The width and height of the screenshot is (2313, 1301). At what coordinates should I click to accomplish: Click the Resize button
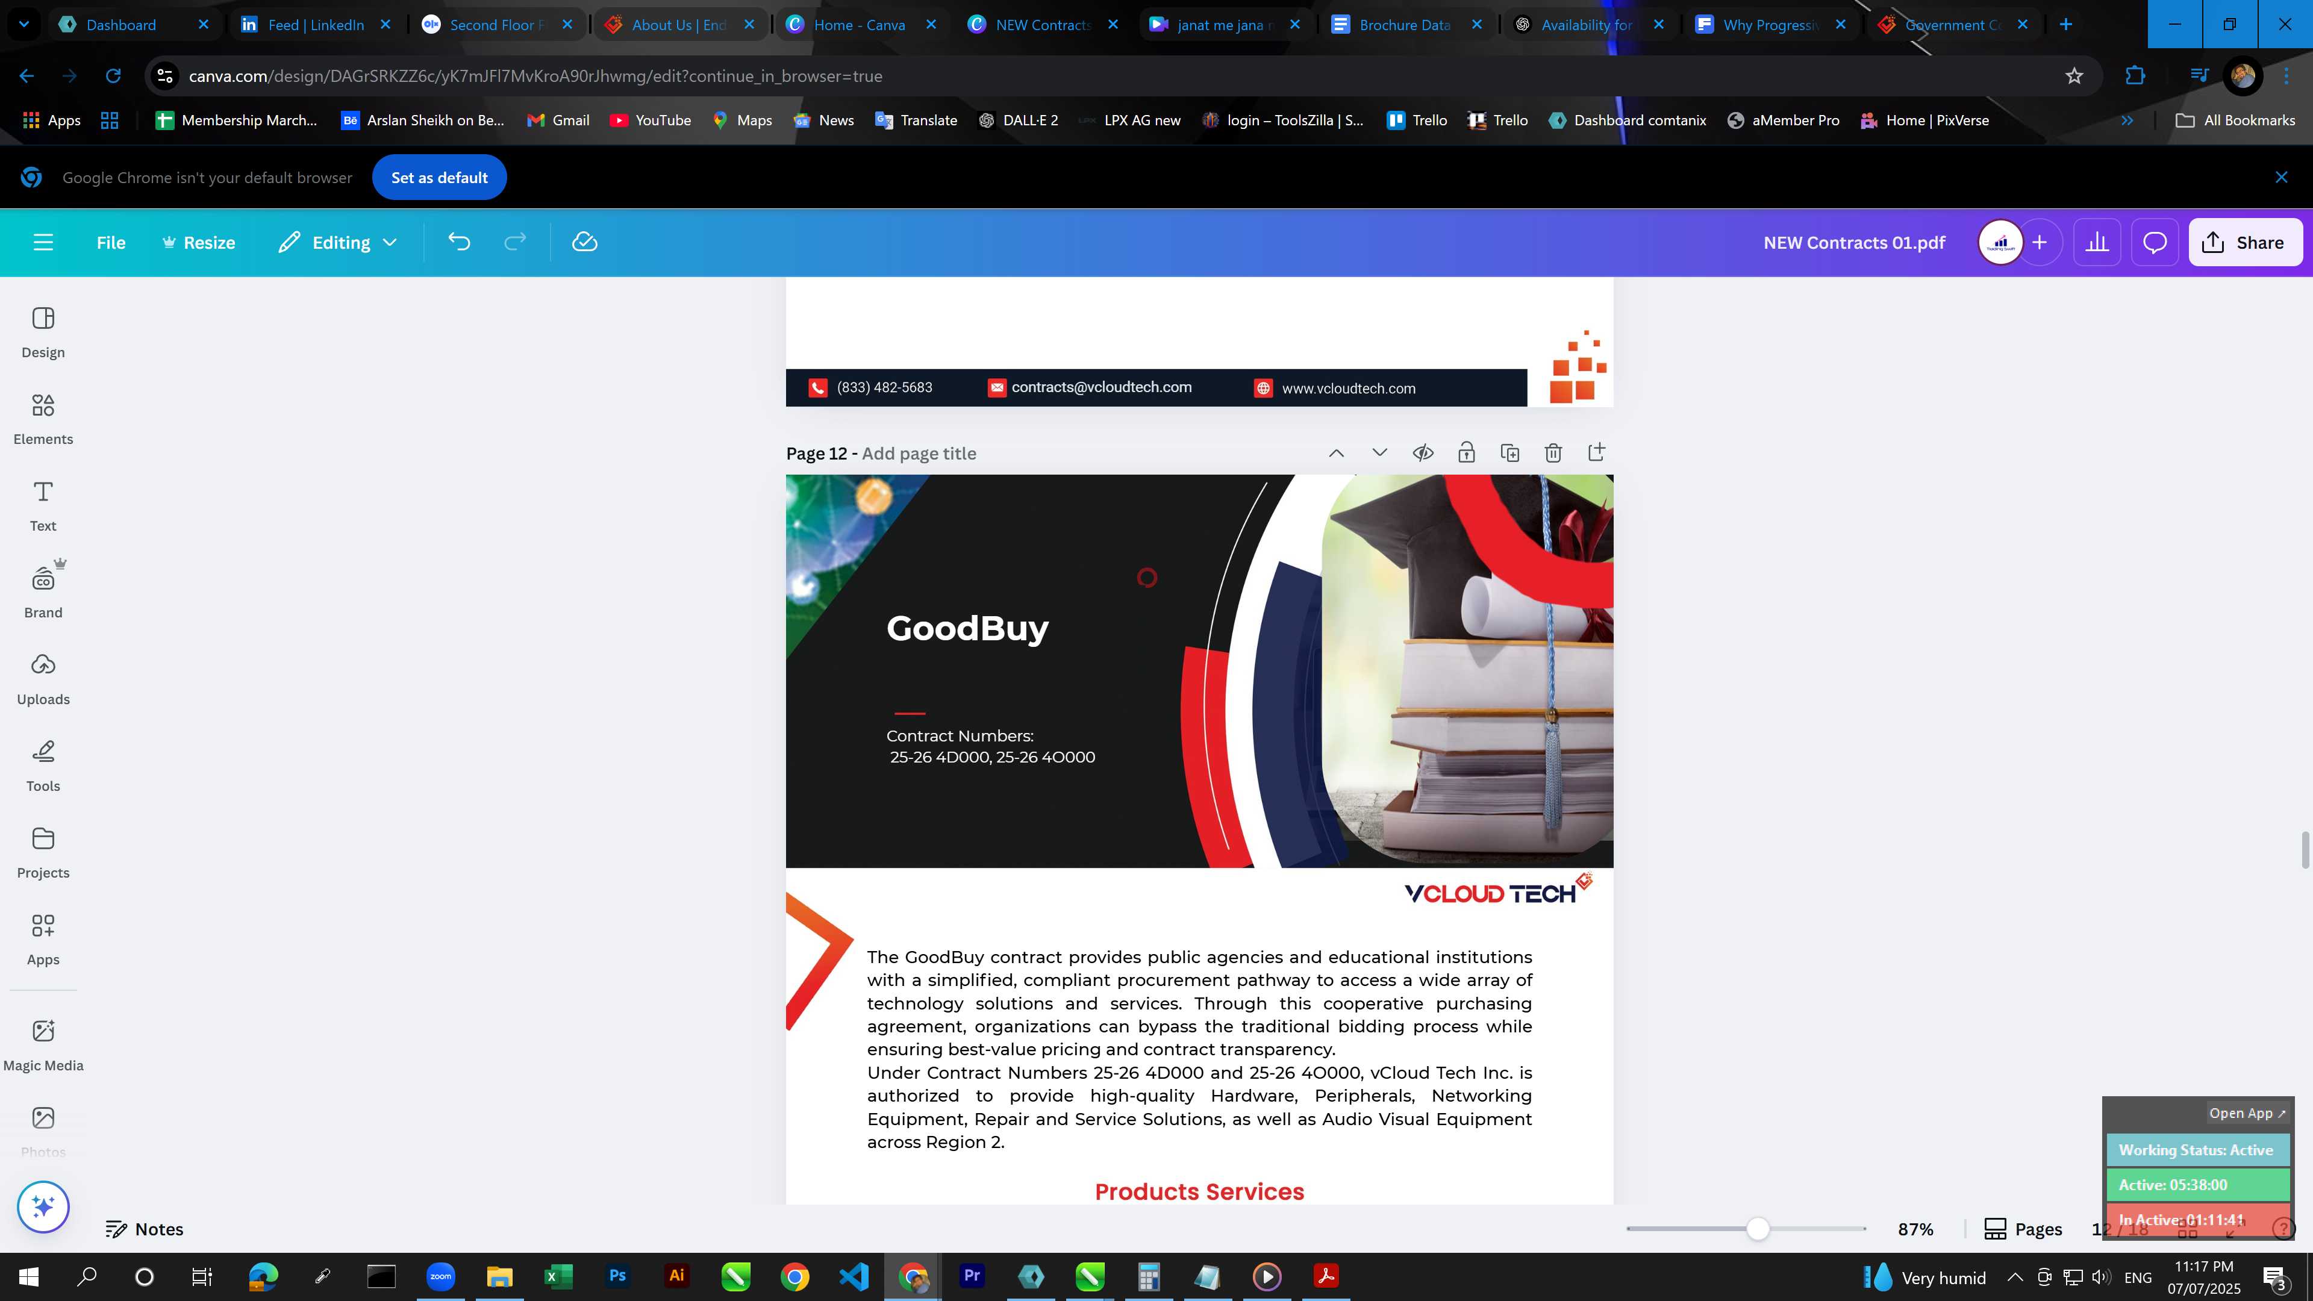198,242
